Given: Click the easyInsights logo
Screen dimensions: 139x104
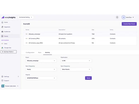Looking at the screenshot, I should pos(9,17).
